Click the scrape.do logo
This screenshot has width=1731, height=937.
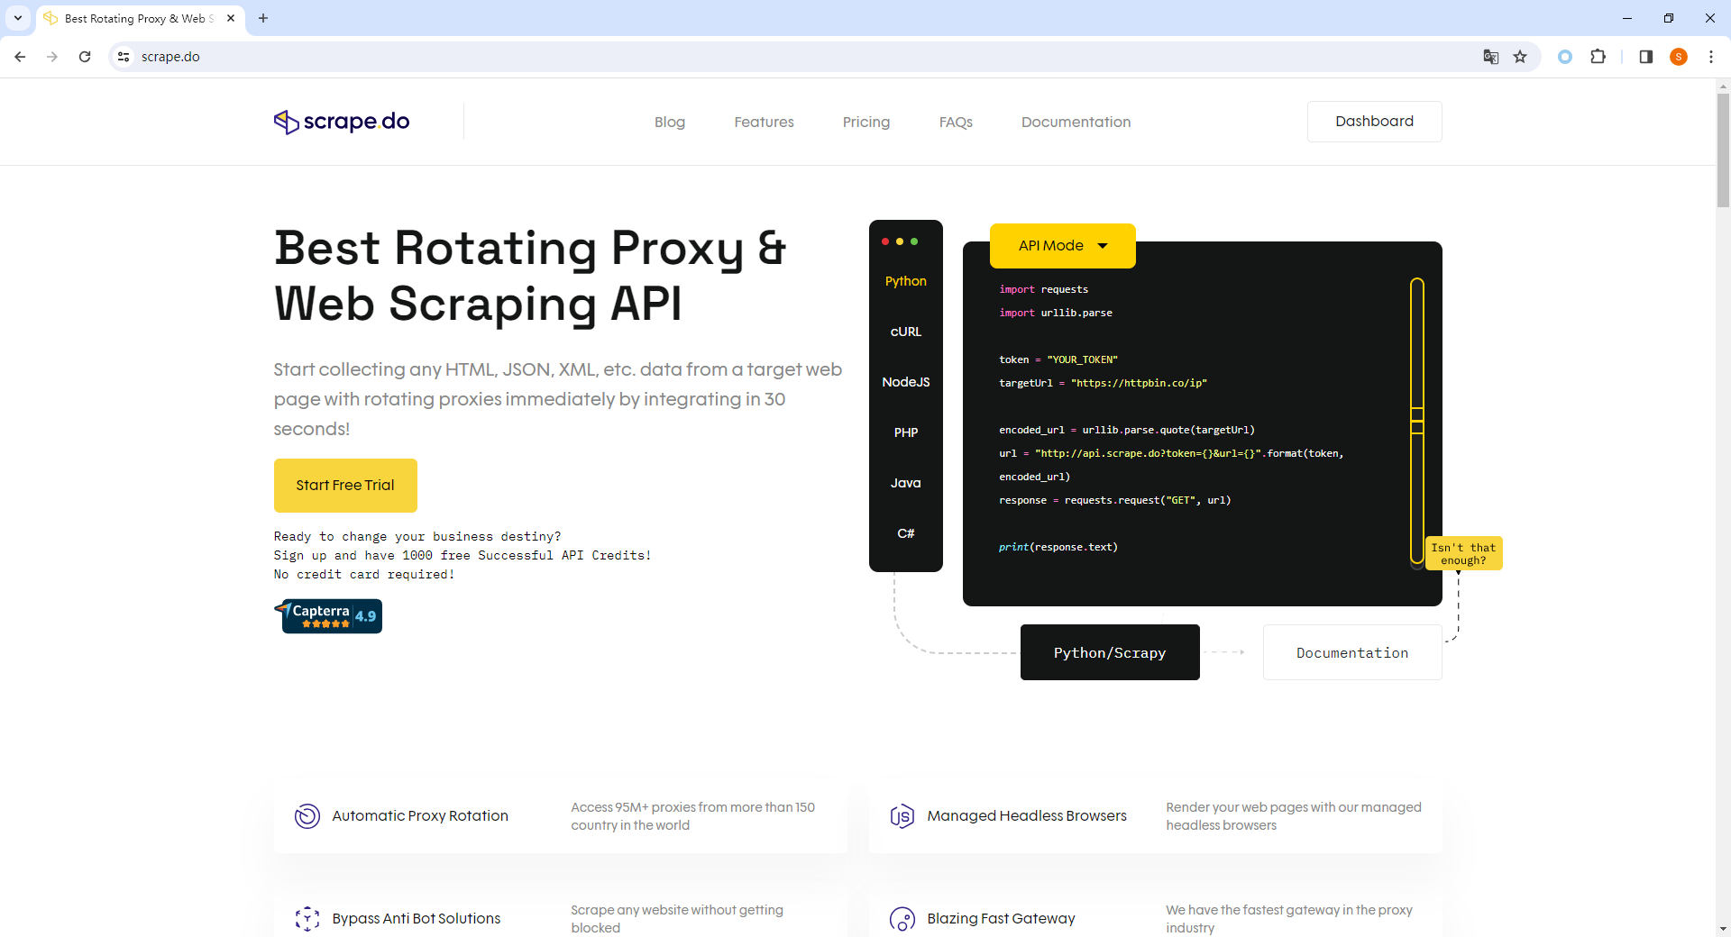tap(342, 122)
